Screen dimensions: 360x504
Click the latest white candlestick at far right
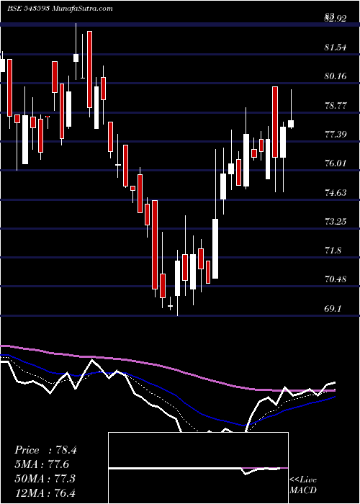[291, 124]
